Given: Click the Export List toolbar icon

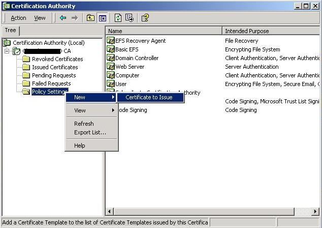Looking at the screenshot, I should click(130, 18).
